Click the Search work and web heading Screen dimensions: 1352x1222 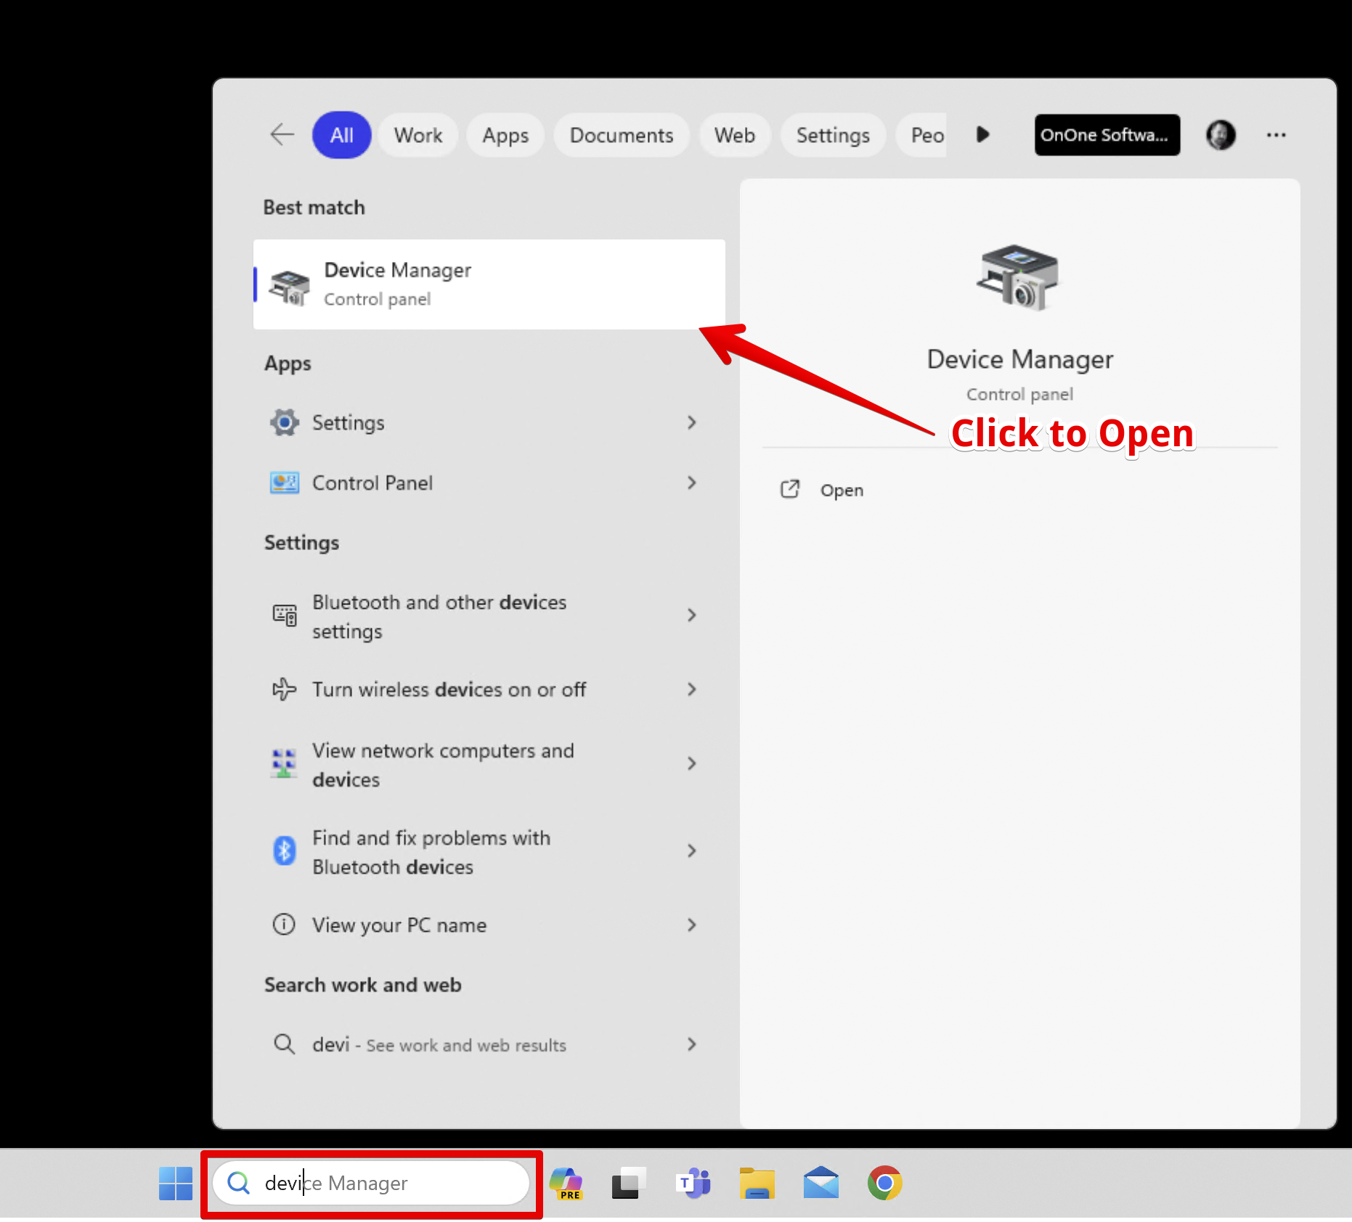click(362, 985)
